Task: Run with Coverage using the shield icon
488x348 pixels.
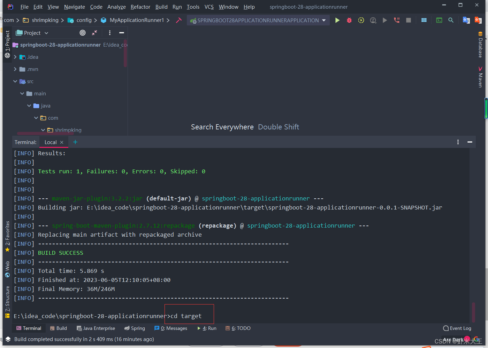Action: tap(361, 20)
